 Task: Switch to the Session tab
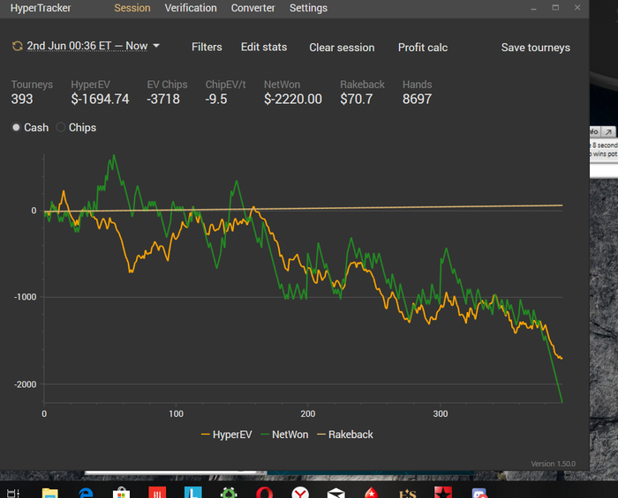click(132, 8)
